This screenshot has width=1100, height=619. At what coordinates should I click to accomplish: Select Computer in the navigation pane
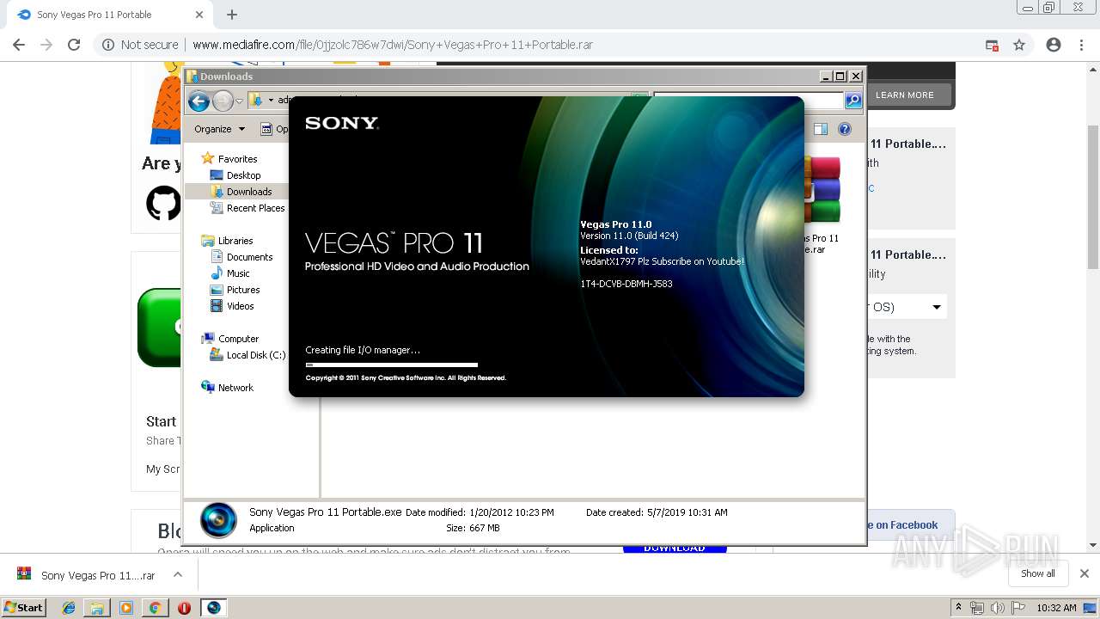(238, 339)
